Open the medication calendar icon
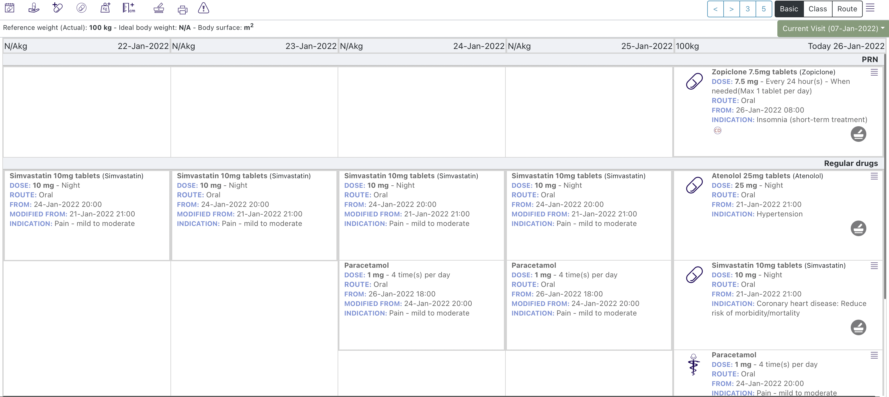889x397 pixels. click(10, 8)
